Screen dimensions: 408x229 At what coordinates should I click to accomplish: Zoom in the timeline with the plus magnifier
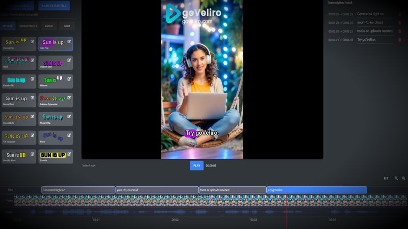(403, 179)
